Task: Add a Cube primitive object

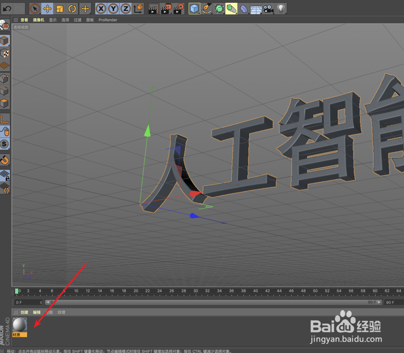Action: point(194,9)
